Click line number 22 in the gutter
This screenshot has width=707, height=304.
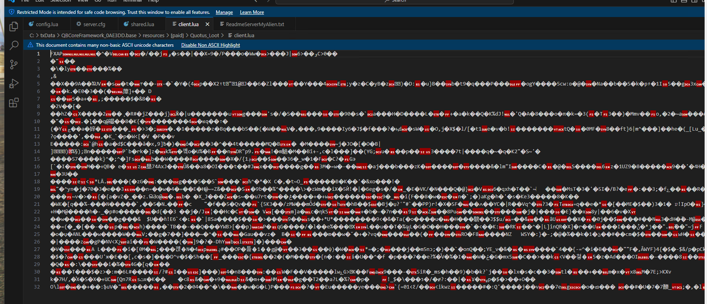click(37, 212)
